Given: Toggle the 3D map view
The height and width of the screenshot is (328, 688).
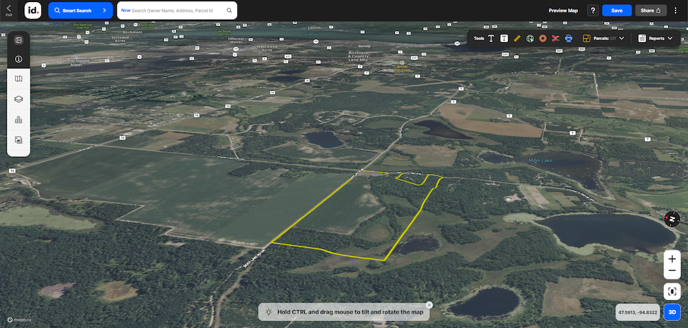Looking at the screenshot, I should pos(672,311).
